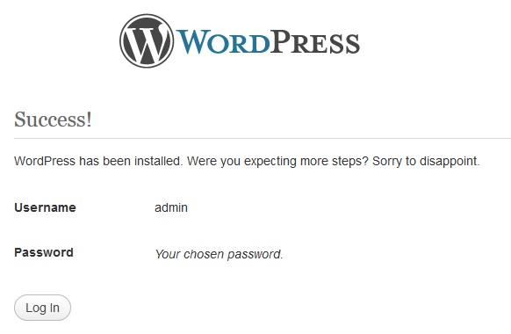Click the word "disappoint" in the message
This screenshot has width=511, height=334.
(449, 161)
